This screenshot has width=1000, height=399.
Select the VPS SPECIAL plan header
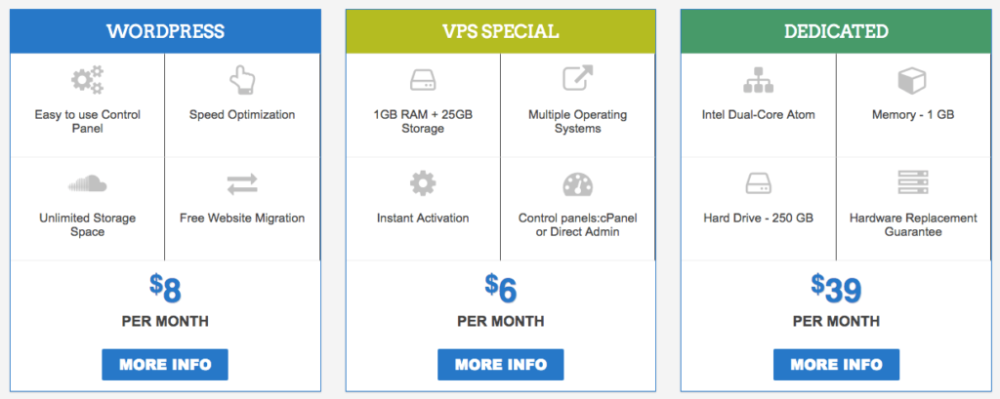pos(501,31)
